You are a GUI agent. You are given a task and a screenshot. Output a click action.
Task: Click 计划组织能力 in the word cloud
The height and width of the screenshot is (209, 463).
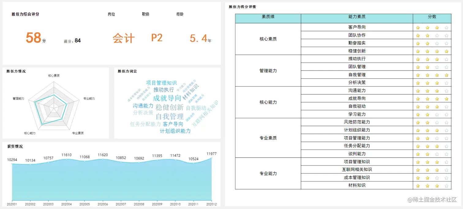pos(175,131)
